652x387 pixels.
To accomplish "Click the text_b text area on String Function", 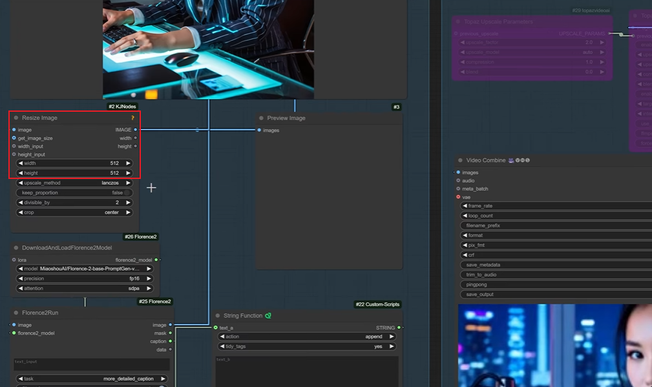I will click(x=307, y=371).
